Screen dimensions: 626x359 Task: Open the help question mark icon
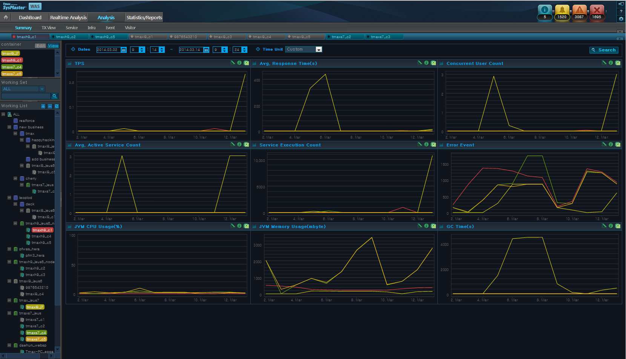(x=621, y=11)
